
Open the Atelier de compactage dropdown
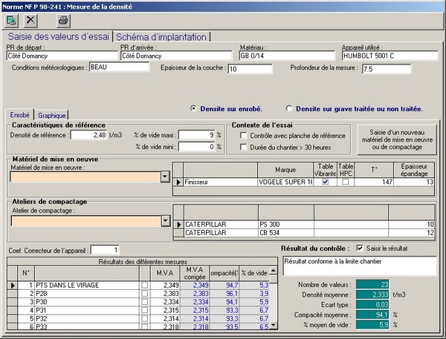click(x=165, y=220)
